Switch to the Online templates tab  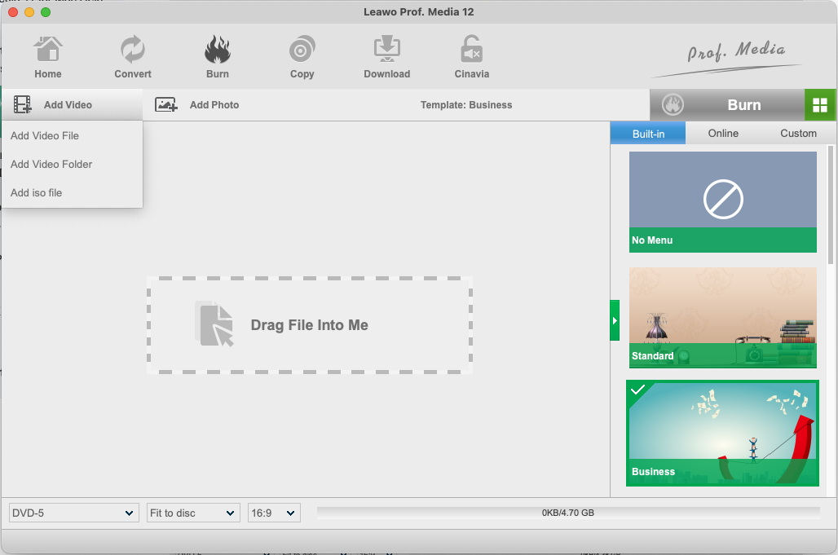pyautogui.click(x=723, y=134)
